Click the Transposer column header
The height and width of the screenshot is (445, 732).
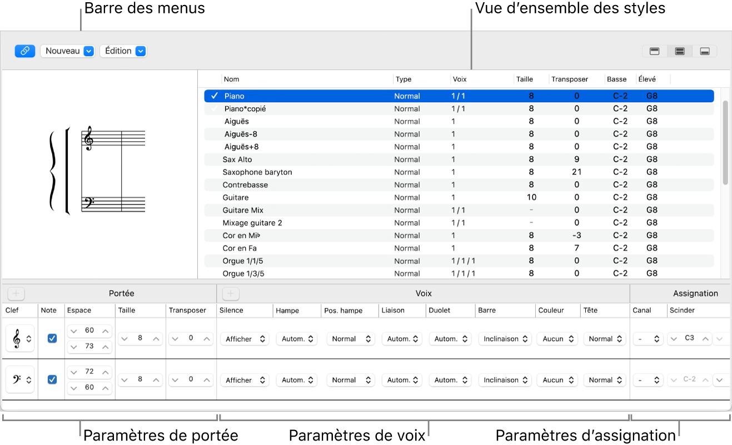click(x=569, y=79)
